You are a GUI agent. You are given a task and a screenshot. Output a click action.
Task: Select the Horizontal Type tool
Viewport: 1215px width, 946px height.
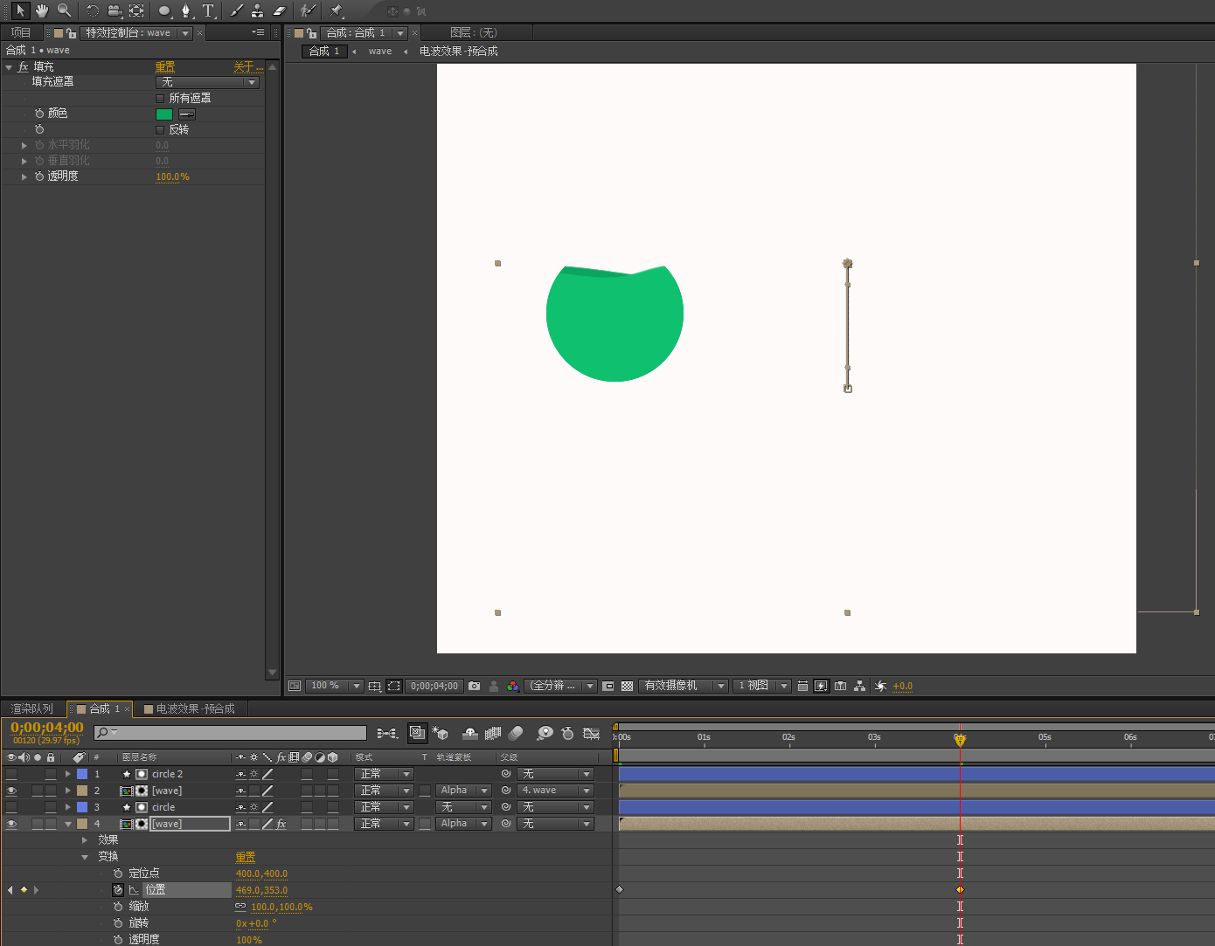[x=208, y=10]
